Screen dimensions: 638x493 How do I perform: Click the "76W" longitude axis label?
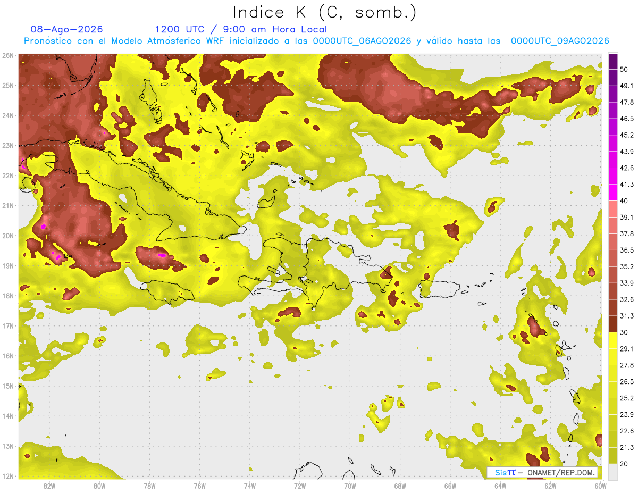click(x=199, y=486)
